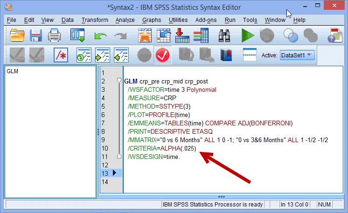The image size is (348, 213).
Task: Open the Active DataSet1 dropdown
Action: pos(297,55)
